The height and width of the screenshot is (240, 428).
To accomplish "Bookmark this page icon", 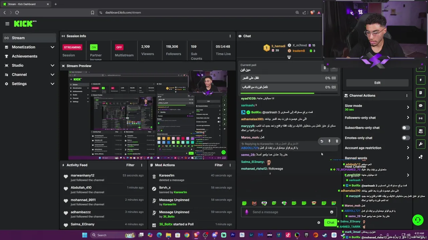I will 92,12.
